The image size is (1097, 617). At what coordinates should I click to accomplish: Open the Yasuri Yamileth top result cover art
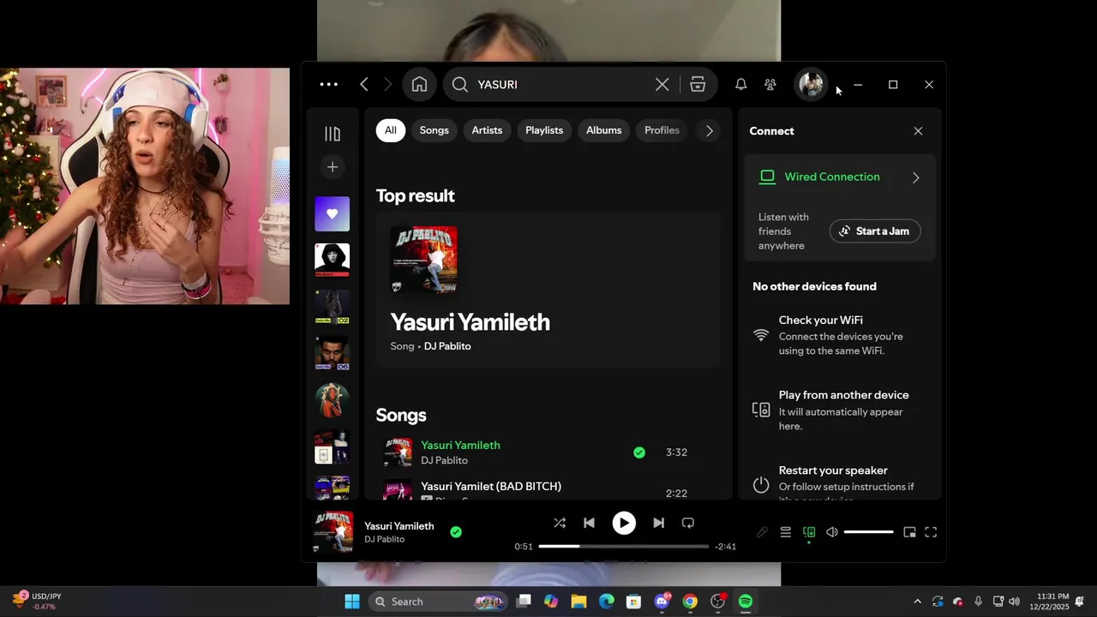coord(423,260)
